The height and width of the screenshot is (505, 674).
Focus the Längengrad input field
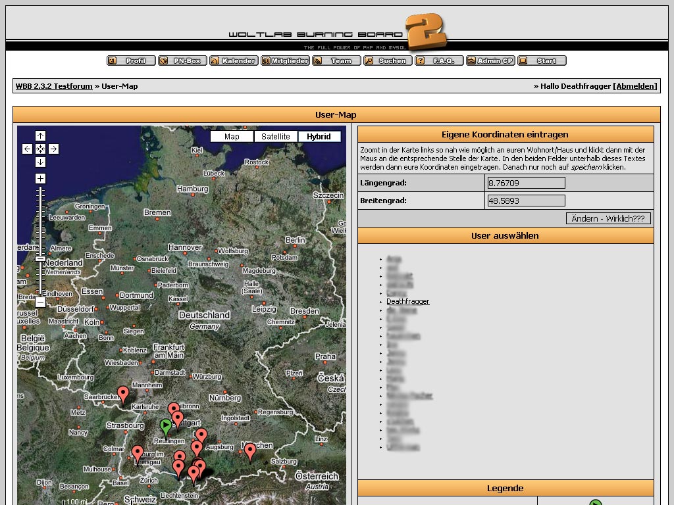click(x=526, y=183)
